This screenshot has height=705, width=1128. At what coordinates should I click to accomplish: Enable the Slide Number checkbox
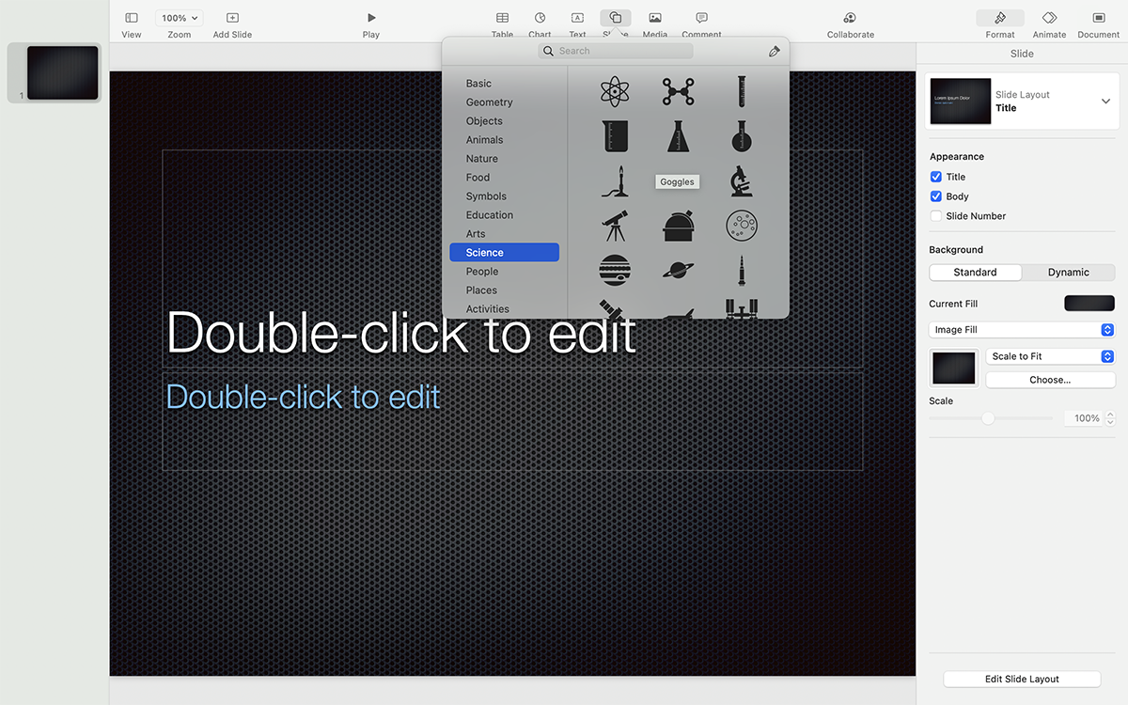pyautogui.click(x=936, y=216)
